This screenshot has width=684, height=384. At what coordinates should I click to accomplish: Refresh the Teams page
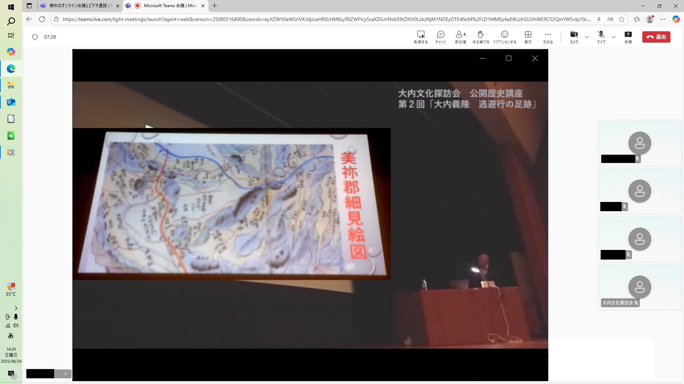click(42, 19)
